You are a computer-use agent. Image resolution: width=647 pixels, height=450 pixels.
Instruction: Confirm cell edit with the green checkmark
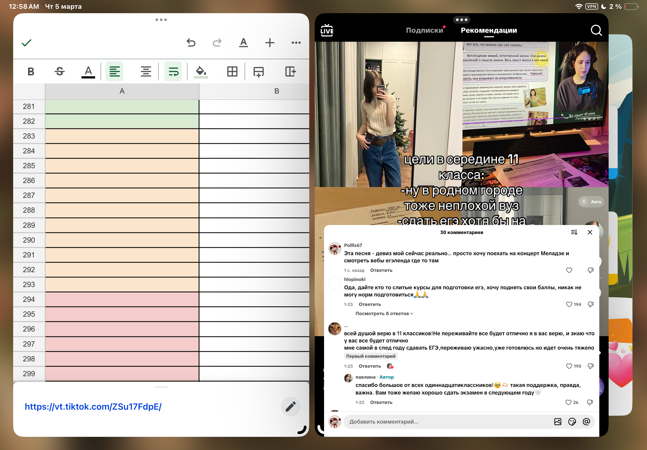[27, 43]
